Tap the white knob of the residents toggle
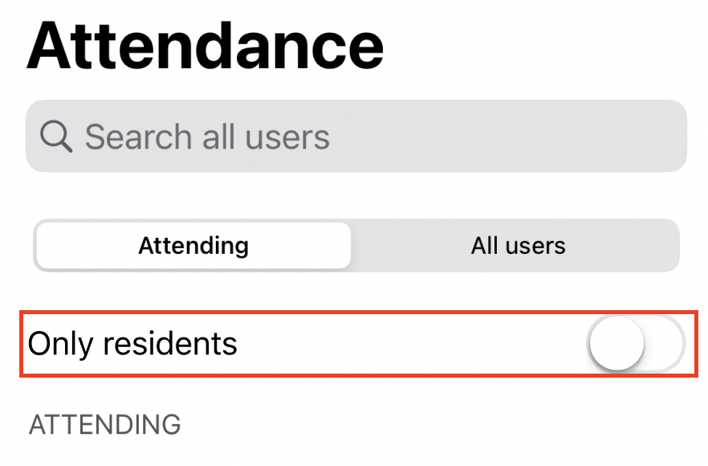Screen dimensions: 708x466 [x=616, y=343]
